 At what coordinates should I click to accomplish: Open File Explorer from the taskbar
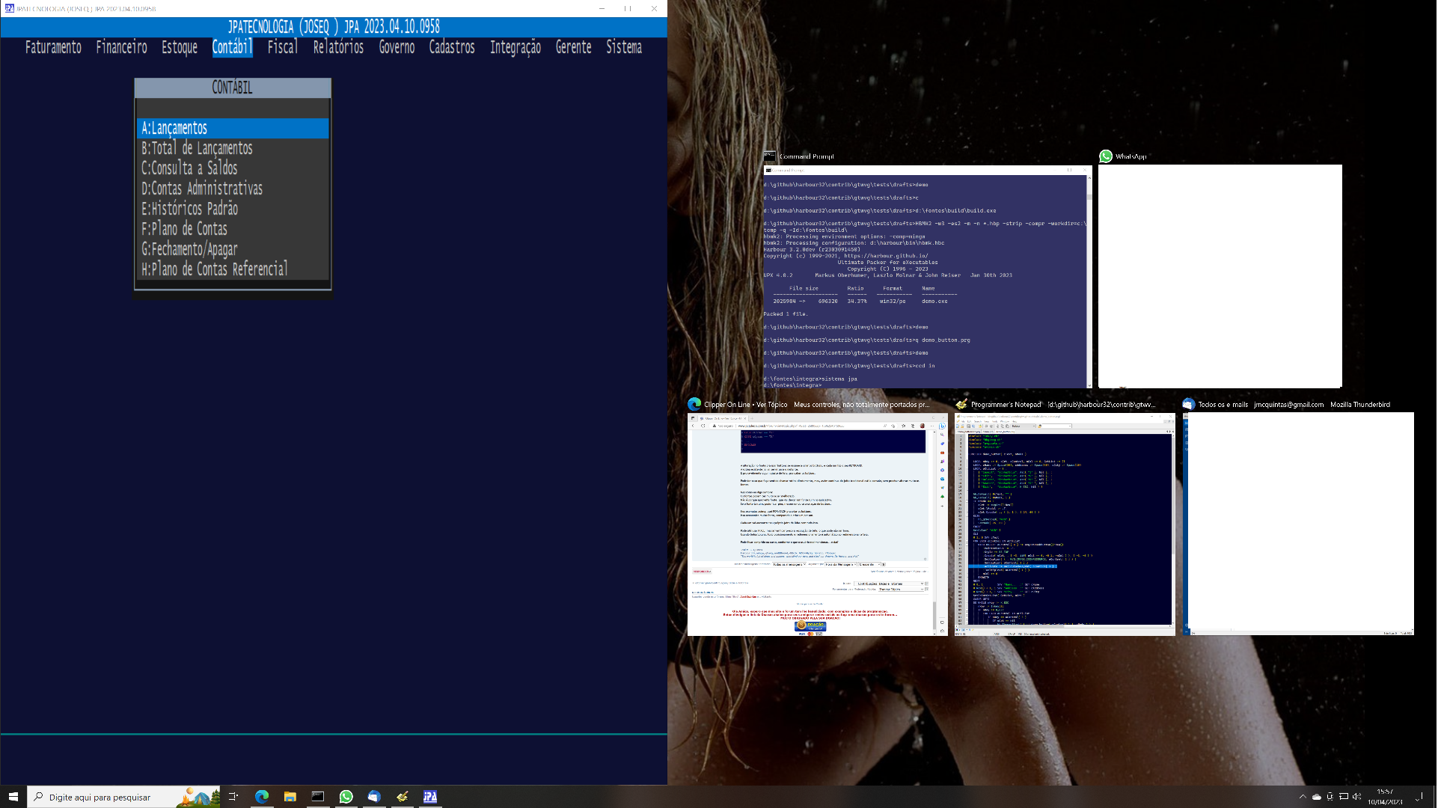(290, 797)
